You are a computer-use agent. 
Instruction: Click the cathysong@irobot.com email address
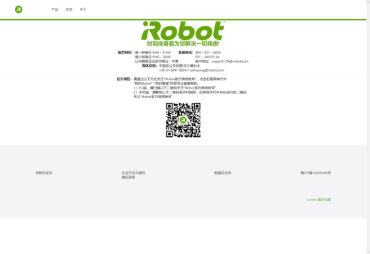pos(207,70)
